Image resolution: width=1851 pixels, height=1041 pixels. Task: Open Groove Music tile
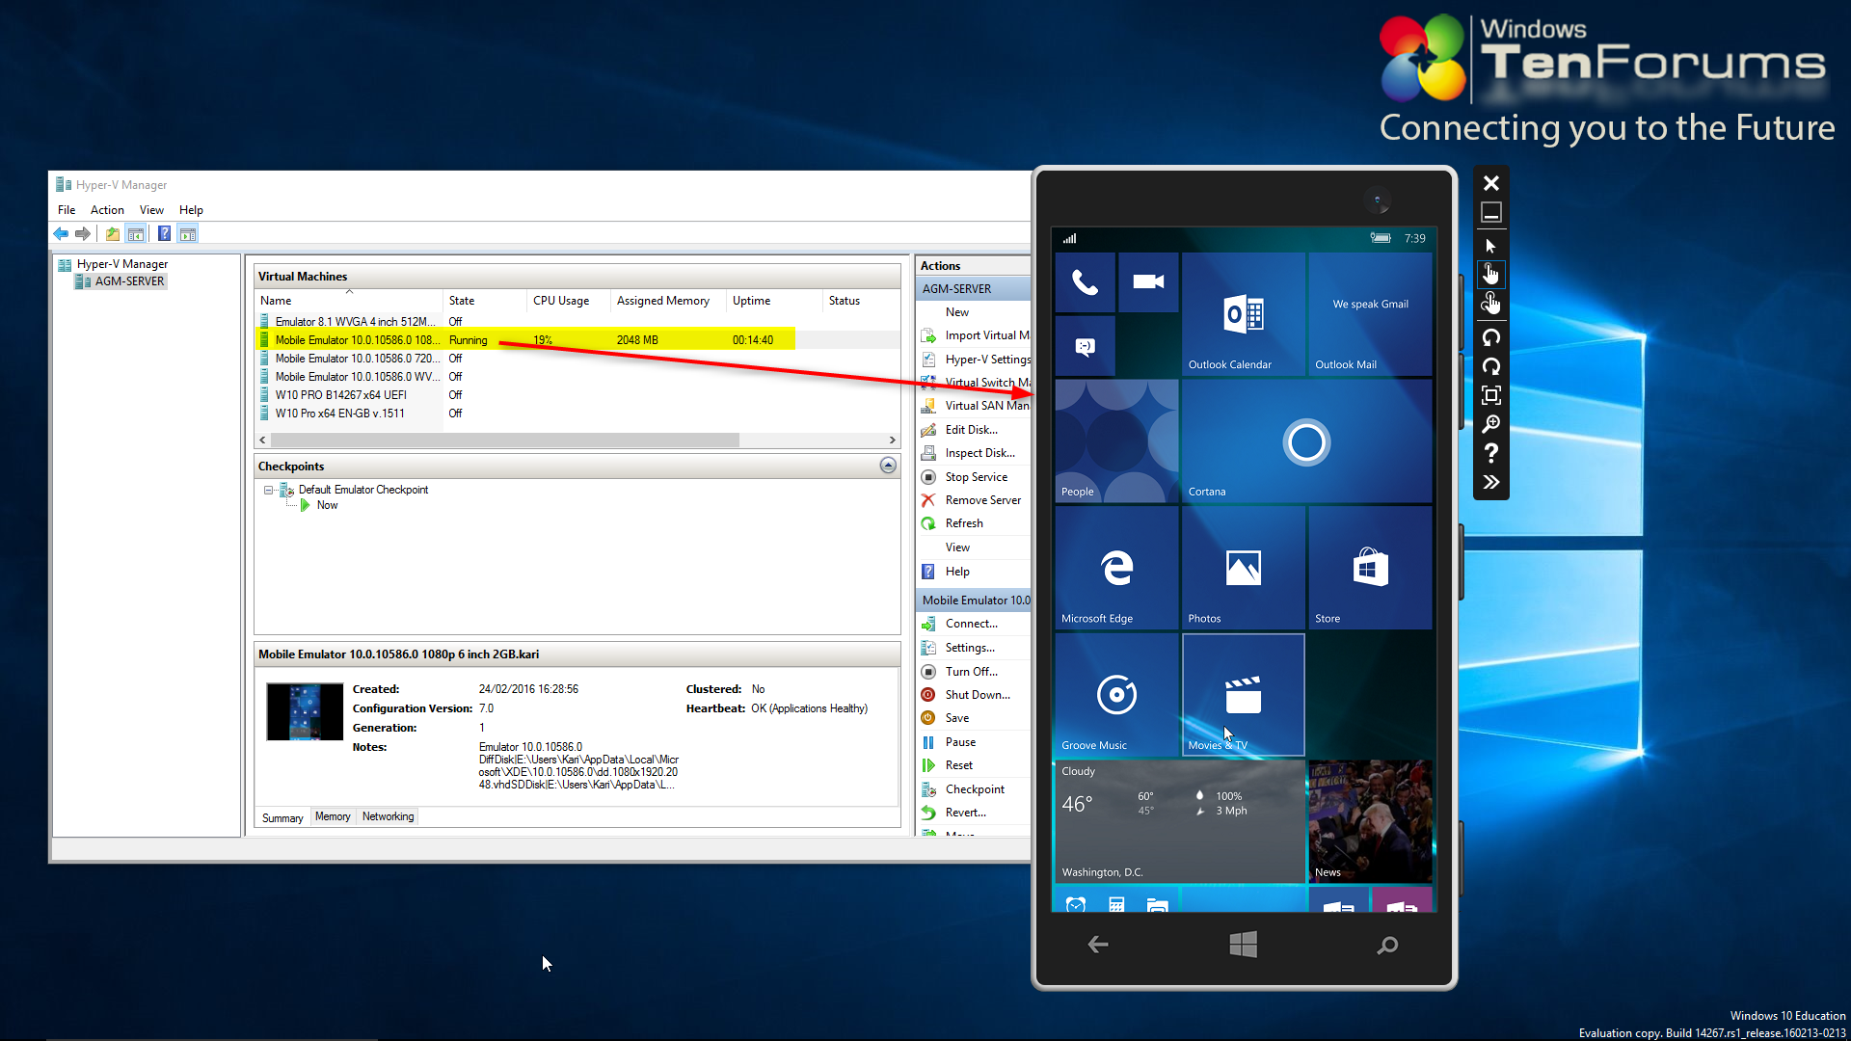point(1116,695)
